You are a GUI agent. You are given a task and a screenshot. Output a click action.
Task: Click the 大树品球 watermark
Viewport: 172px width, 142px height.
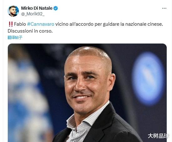pos(159,136)
